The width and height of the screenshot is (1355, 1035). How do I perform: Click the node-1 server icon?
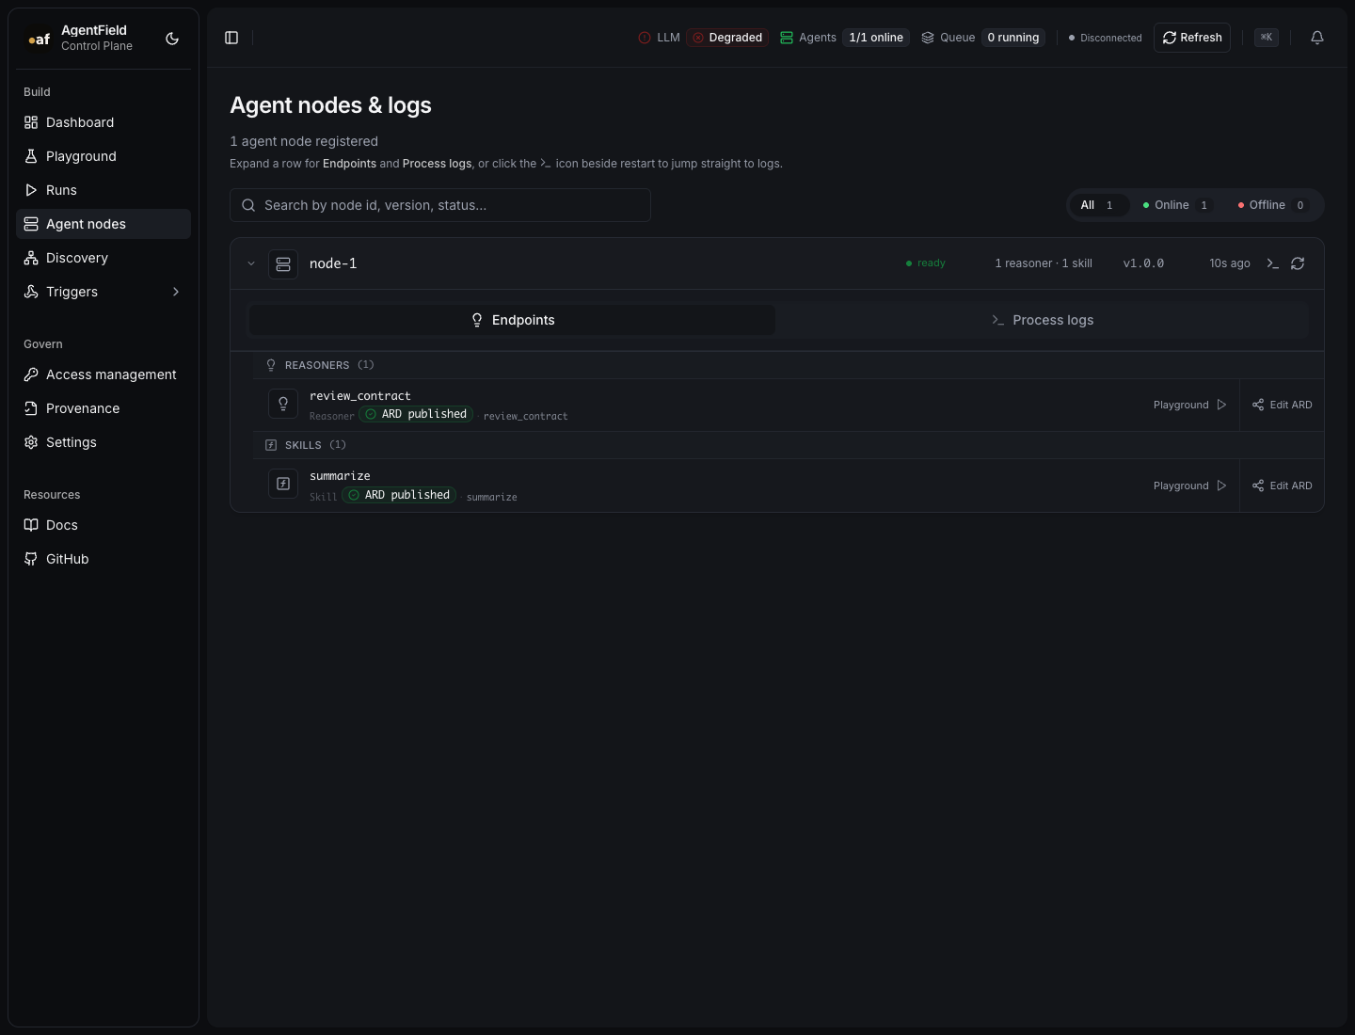(x=283, y=264)
